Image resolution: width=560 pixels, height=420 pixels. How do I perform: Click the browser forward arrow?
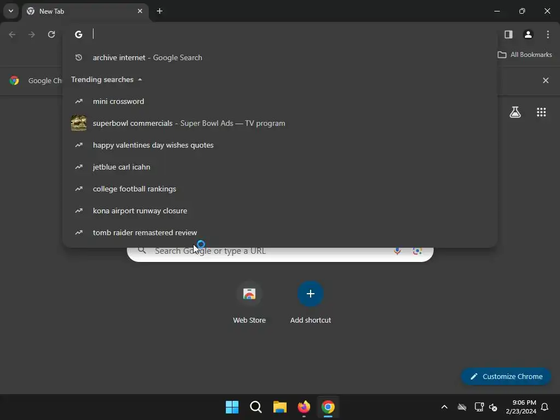click(32, 34)
